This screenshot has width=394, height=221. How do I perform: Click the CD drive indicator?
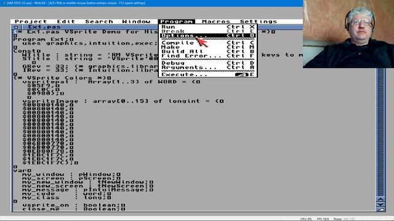click(352, 219)
